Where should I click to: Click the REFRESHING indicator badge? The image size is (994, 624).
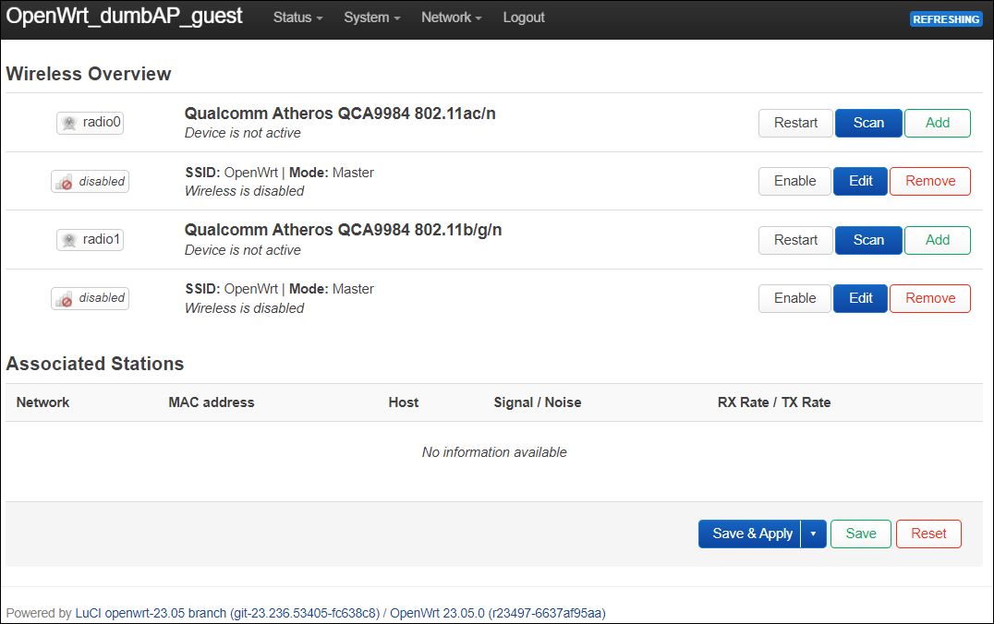coord(946,19)
